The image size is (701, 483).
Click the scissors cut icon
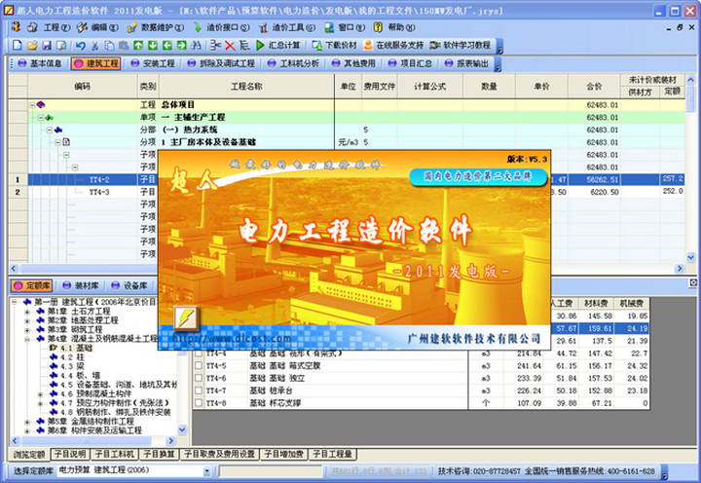pyautogui.click(x=94, y=45)
